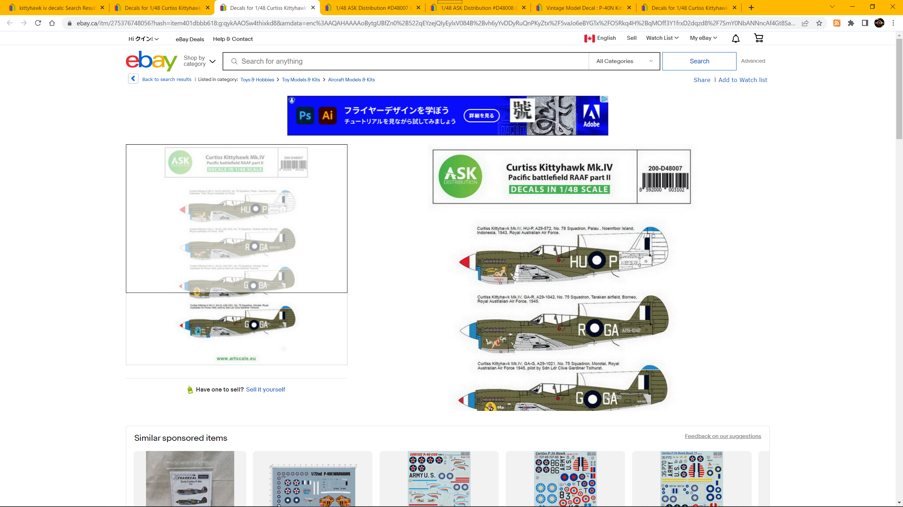Open the Xtradecal P-40 sponsored item
This screenshot has width=903, height=507.
coord(190,479)
